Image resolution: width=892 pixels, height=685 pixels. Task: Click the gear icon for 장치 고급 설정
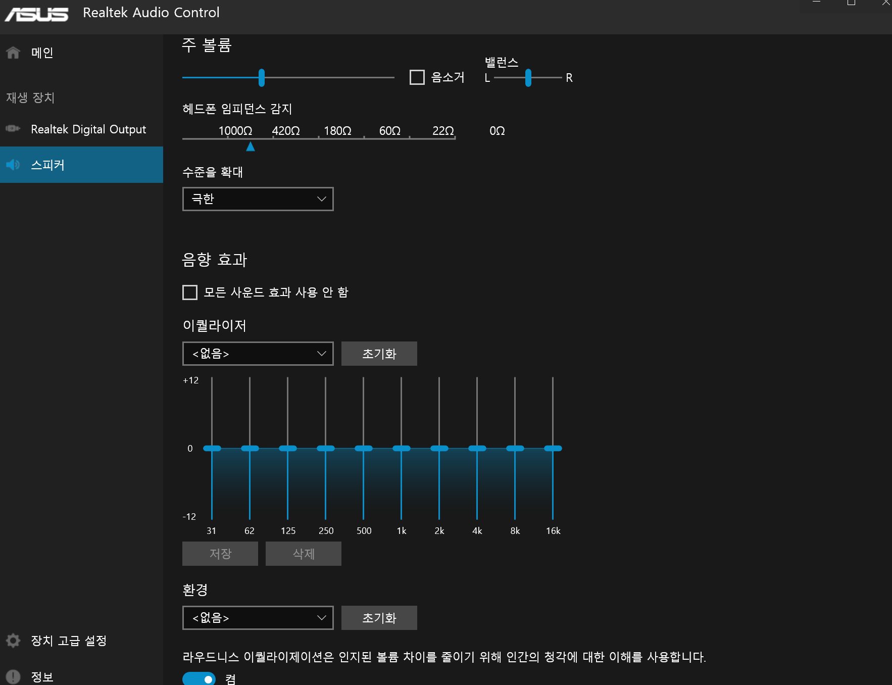click(13, 641)
